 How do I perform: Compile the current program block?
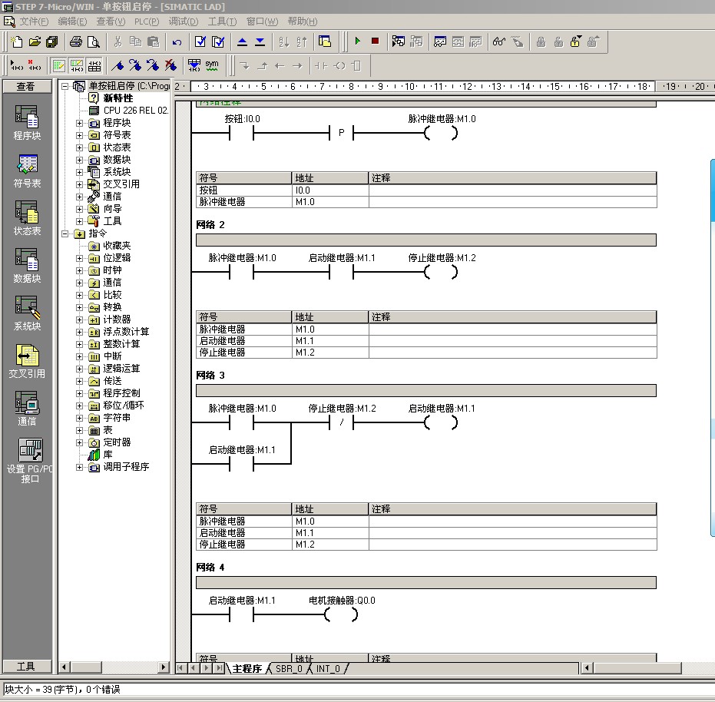[200, 42]
